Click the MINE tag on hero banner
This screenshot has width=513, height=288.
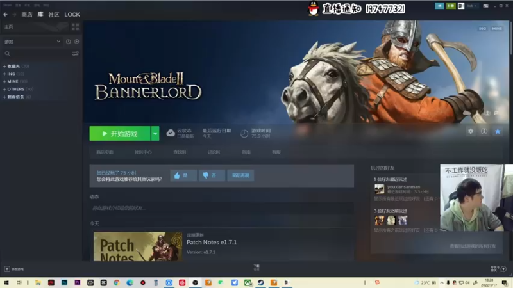496,29
